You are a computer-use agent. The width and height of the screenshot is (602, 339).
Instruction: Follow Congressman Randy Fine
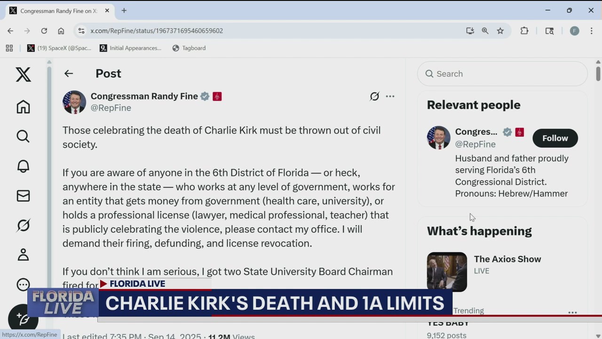555,138
